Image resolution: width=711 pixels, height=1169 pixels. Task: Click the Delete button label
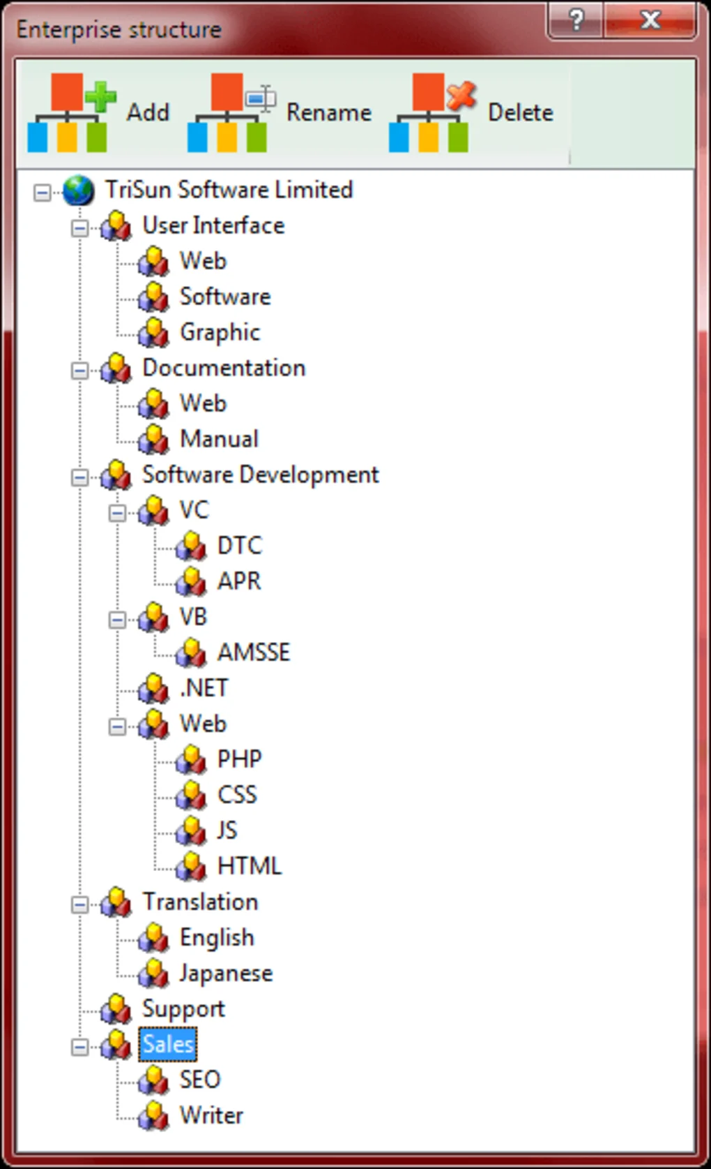[x=521, y=112]
